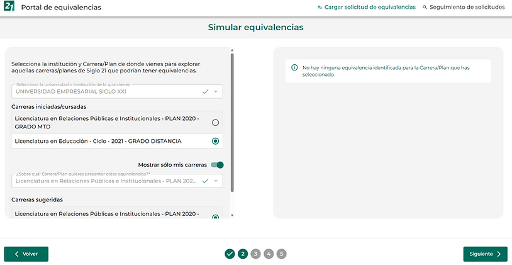Image resolution: width=512 pixels, height=265 pixels.
Task: Select Licenciatura en Relaciones Públicas GRADO MTD radio
Action: [215, 123]
